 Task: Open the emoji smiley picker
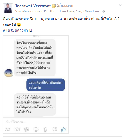pyautogui.click(x=36, y=130)
